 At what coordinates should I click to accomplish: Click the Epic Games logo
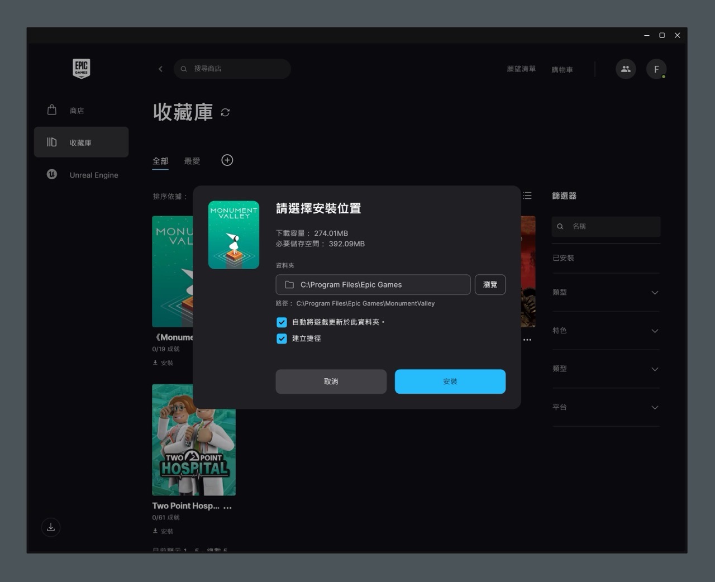(82, 69)
